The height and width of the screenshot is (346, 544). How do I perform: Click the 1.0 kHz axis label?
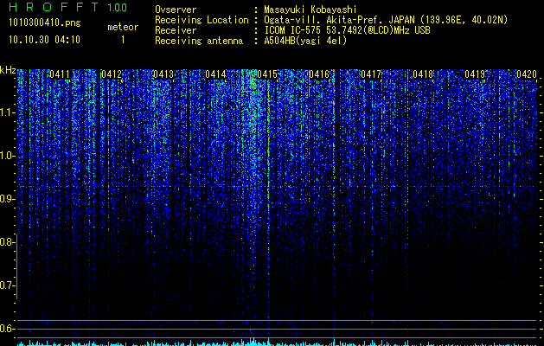[x=7, y=156]
